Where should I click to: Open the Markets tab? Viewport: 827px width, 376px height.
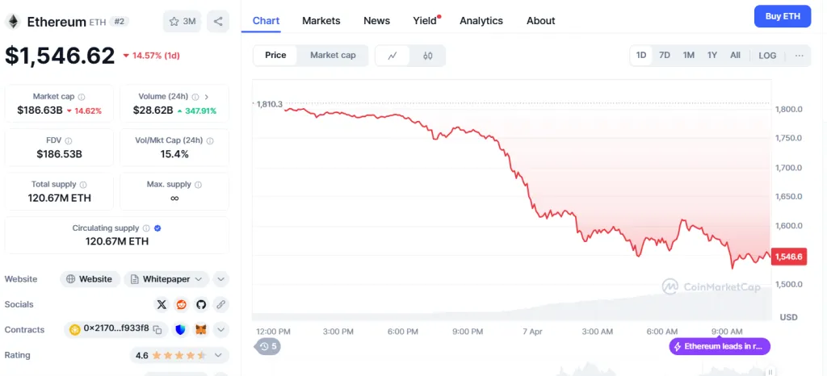coord(321,21)
